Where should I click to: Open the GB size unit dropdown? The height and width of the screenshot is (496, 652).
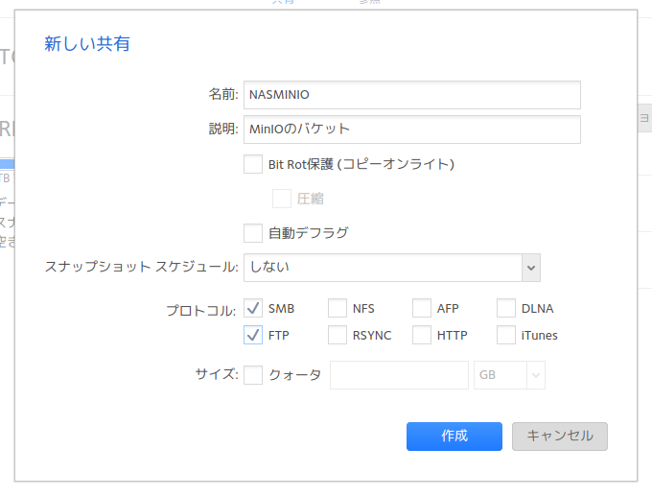[x=509, y=375]
